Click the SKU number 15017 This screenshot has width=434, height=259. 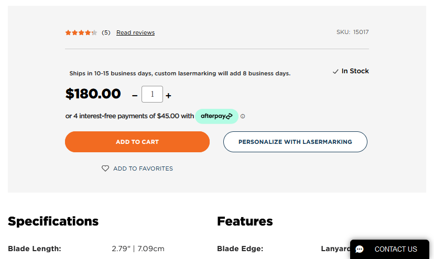click(361, 32)
